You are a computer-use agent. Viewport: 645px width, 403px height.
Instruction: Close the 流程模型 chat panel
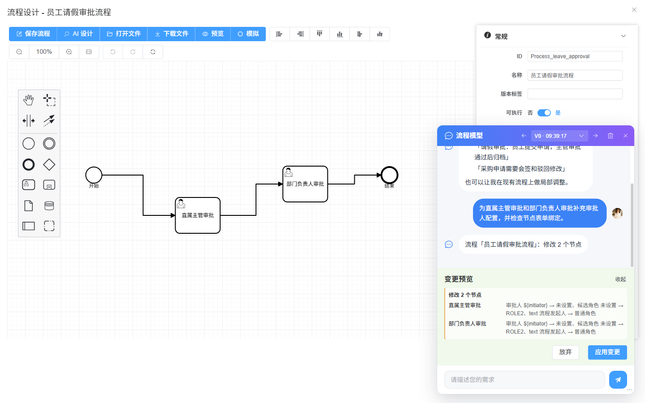pyautogui.click(x=626, y=136)
